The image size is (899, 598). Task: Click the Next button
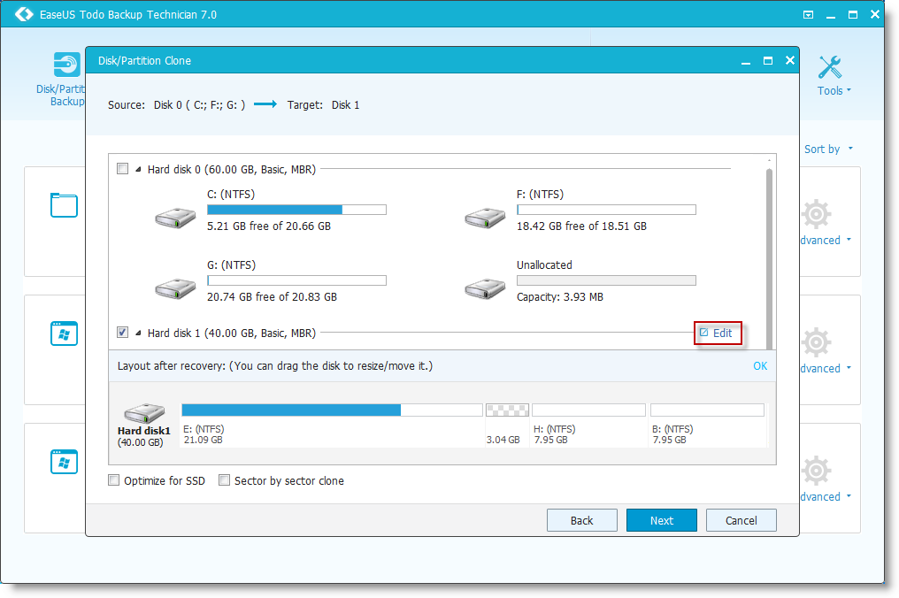[662, 520]
